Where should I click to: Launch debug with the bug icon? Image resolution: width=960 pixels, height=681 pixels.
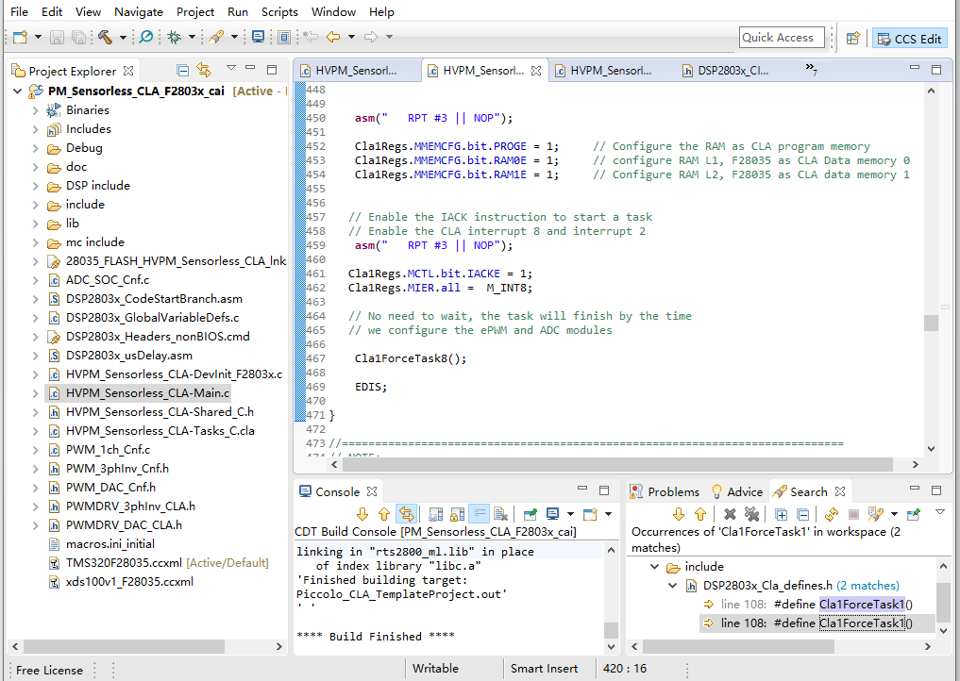174,38
